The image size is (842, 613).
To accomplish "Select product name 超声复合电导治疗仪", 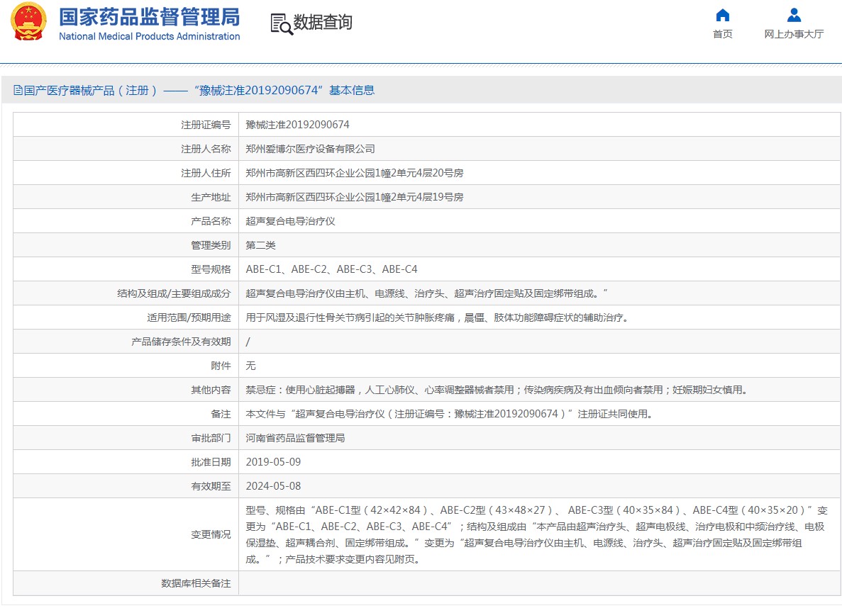I will click(x=291, y=221).
